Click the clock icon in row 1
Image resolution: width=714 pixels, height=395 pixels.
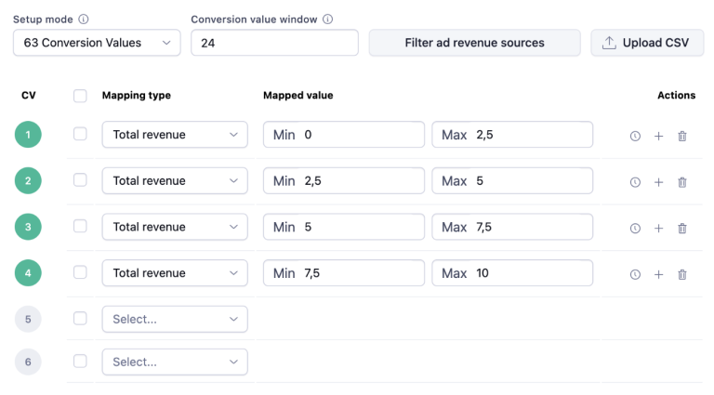click(635, 136)
